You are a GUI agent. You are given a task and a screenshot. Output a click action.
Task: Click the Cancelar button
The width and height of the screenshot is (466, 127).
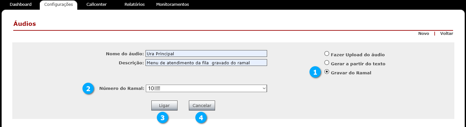202,105
